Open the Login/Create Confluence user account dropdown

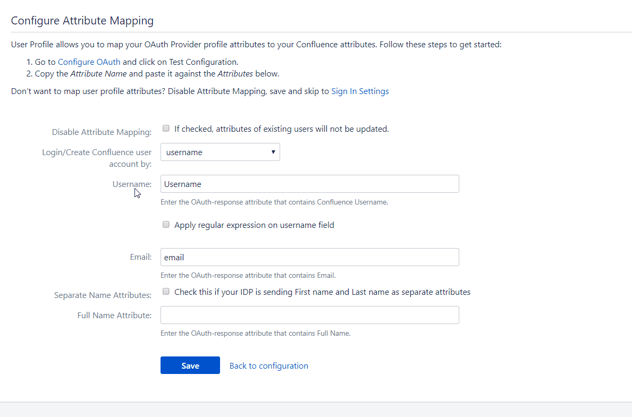[x=220, y=152]
